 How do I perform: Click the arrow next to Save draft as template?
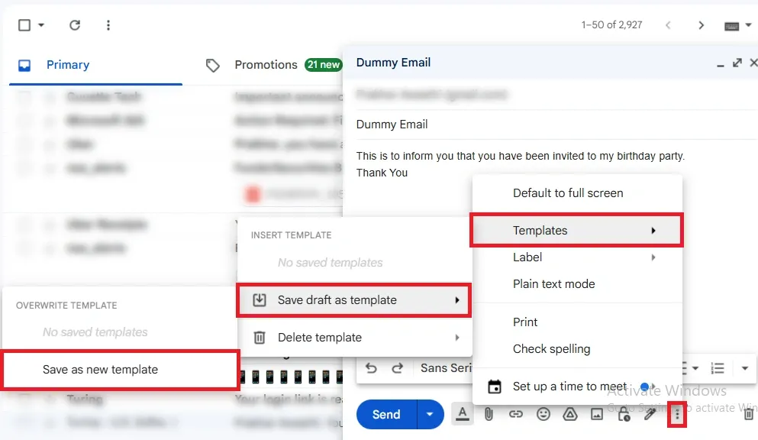coord(456,300)
